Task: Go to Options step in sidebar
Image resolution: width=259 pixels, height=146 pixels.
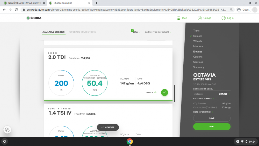Action: 198,57
